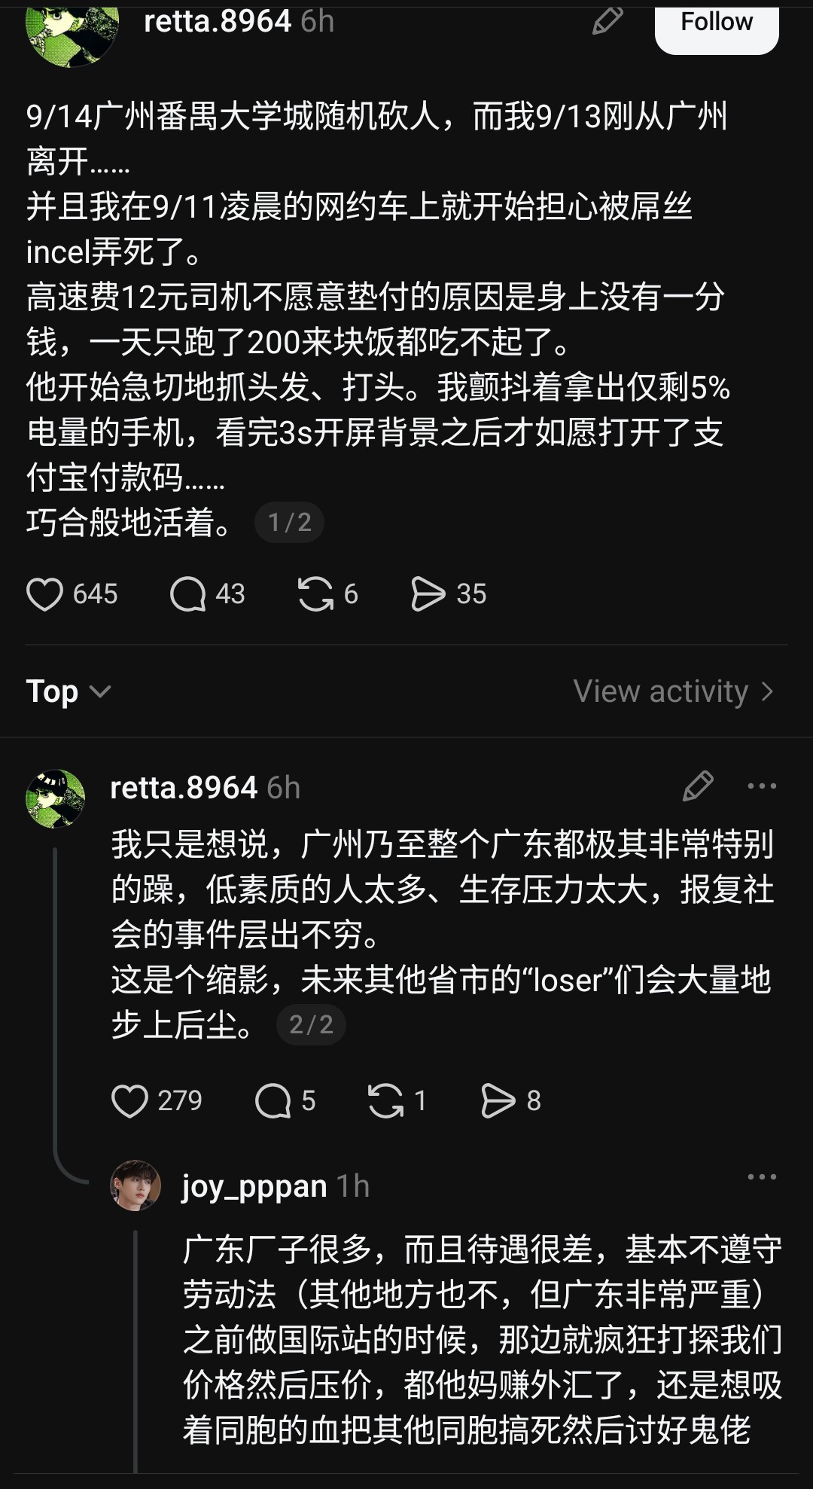Open more options on retta.8964 reply

tap(762, 786)
